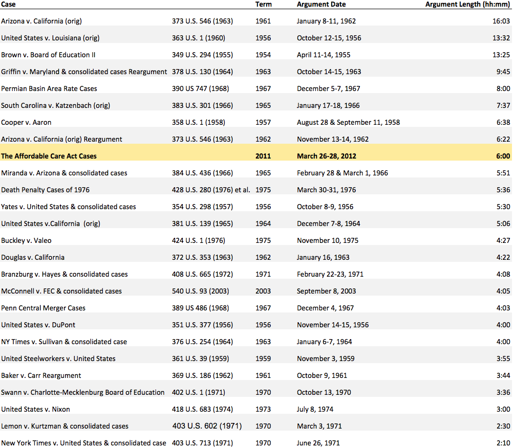The width and height of the screenshot is (513, 448).
Task: Click citation '363 U.S. 1 (1960)'
Action: (199, 38)
